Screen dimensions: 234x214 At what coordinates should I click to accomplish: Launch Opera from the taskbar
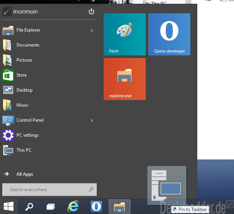tap(96, 206)
